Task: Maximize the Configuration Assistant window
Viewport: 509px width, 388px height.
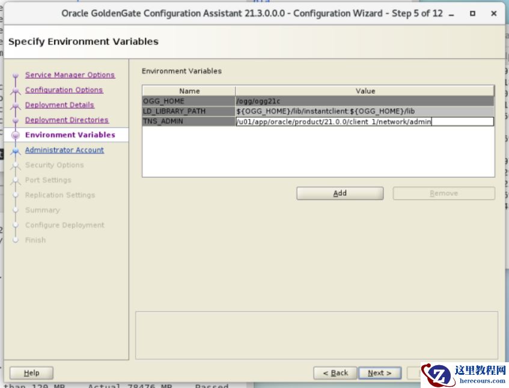Action: click(x=472, y=14)
